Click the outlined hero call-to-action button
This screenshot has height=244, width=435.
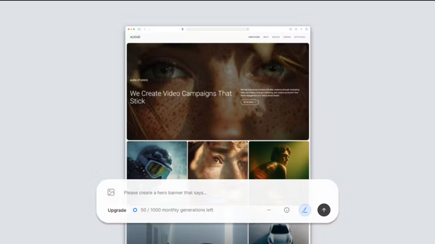pyautogui.click(x=249, y=102)
